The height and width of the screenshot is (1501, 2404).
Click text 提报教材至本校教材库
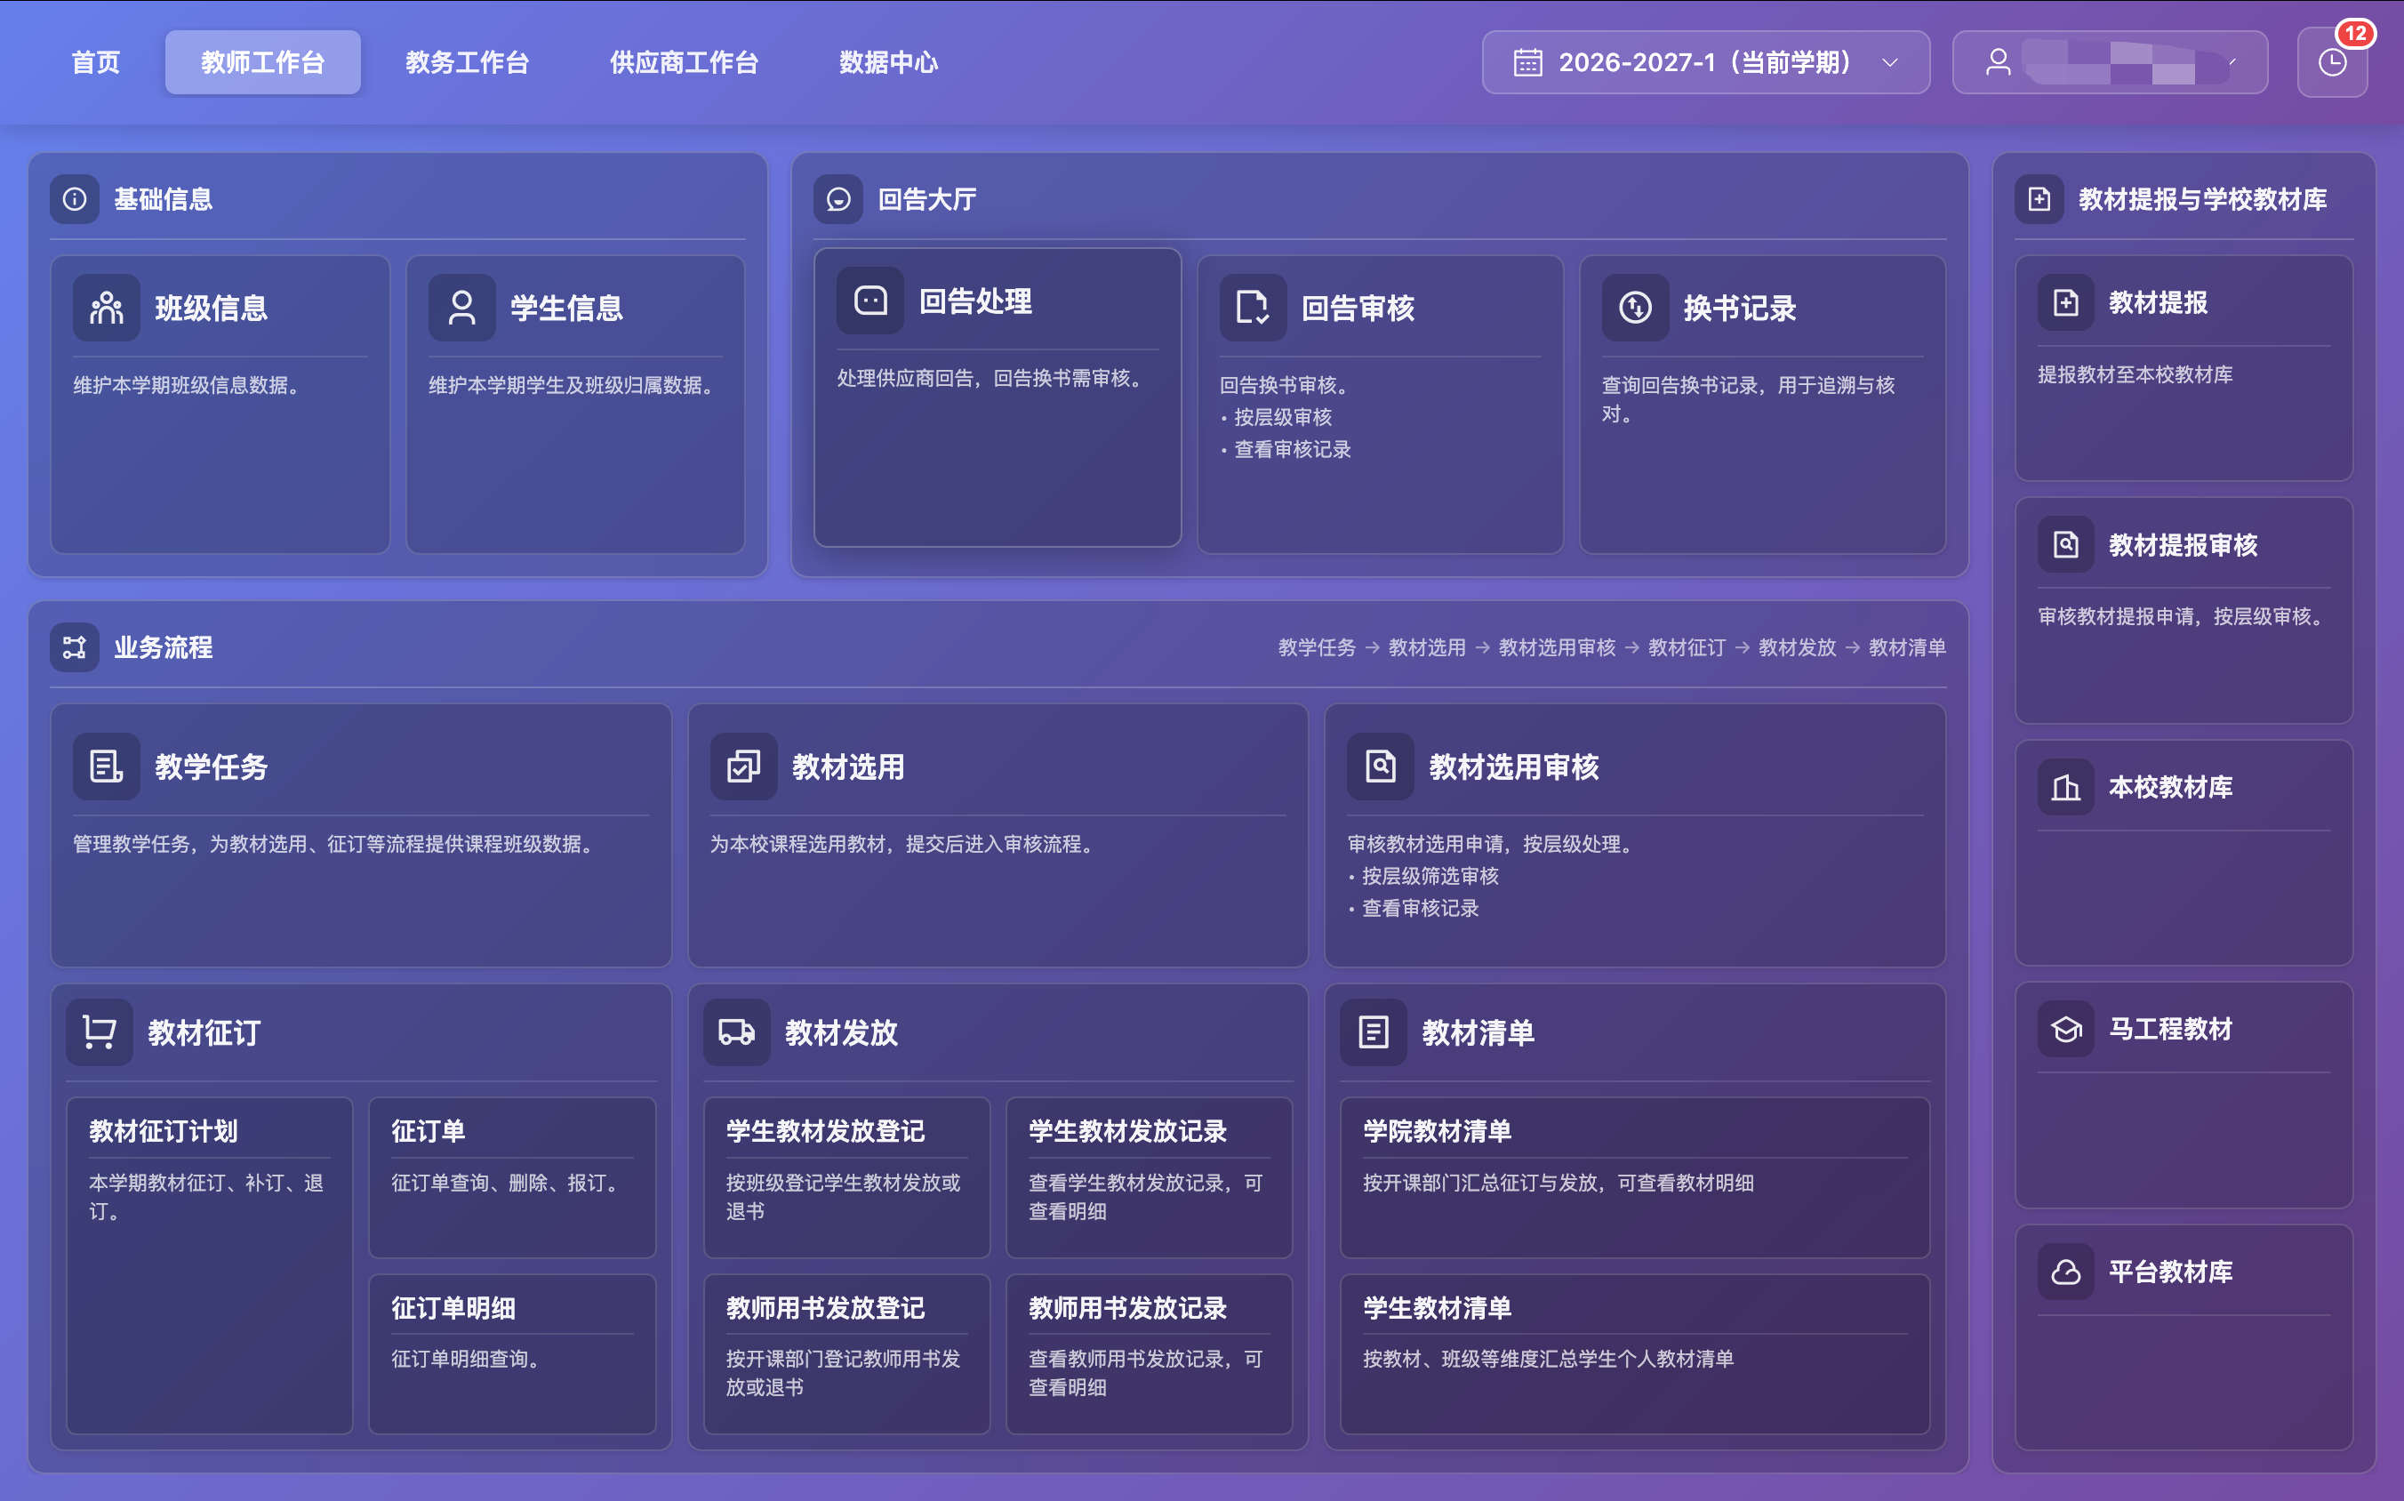pyautogui.click(x=2135, y=374)
